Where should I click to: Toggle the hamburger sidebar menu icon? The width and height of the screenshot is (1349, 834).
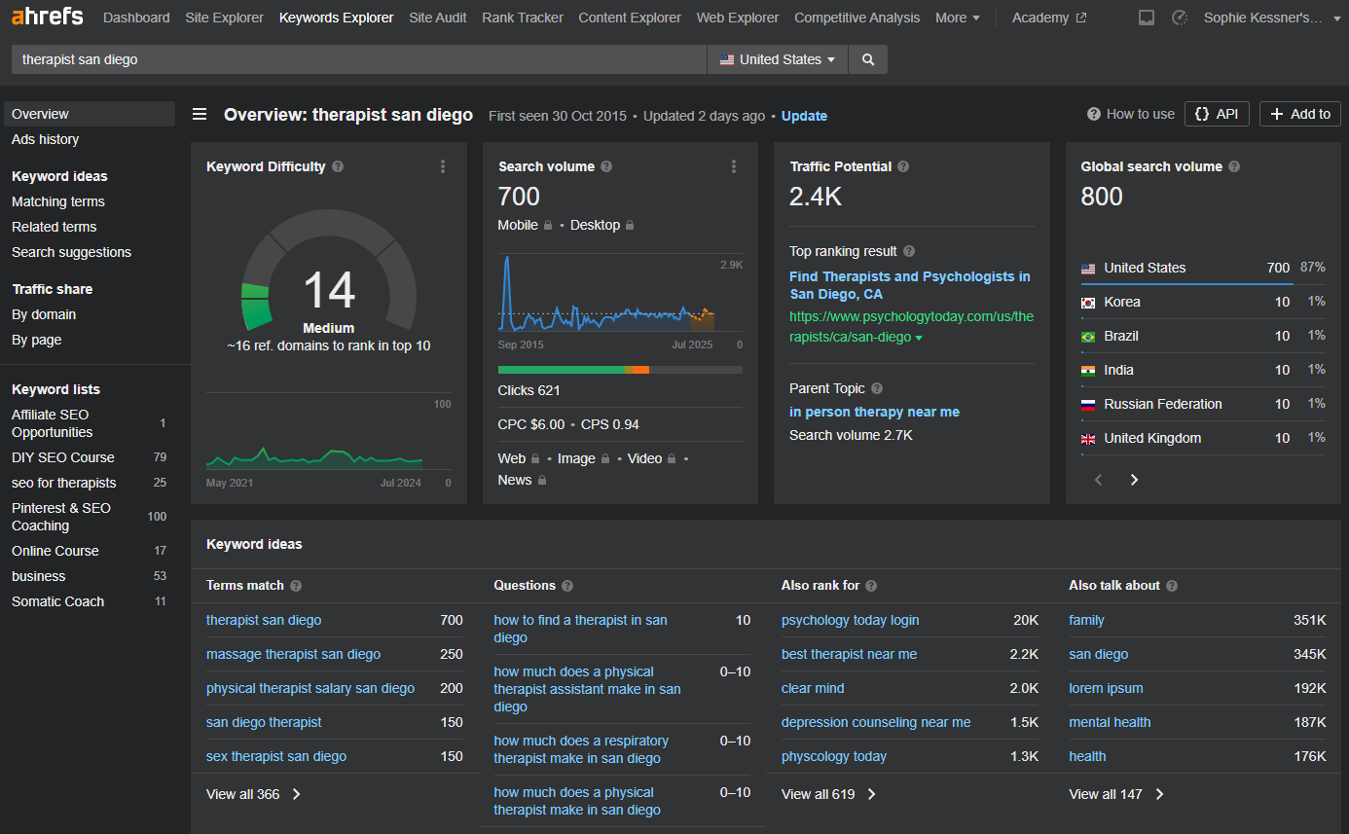click(200, 115)
